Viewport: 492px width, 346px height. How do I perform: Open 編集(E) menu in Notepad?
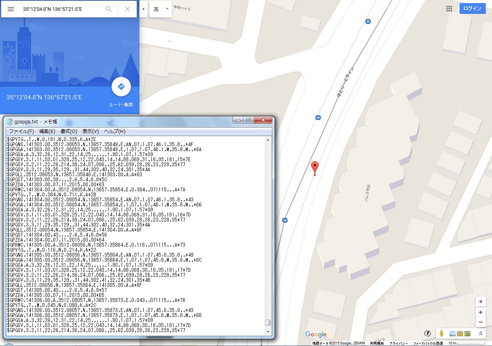47,131
